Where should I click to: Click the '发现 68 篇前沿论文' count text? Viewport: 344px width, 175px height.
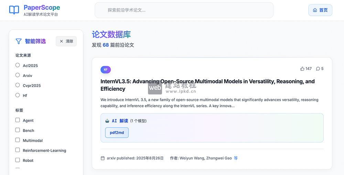(113, 45)
